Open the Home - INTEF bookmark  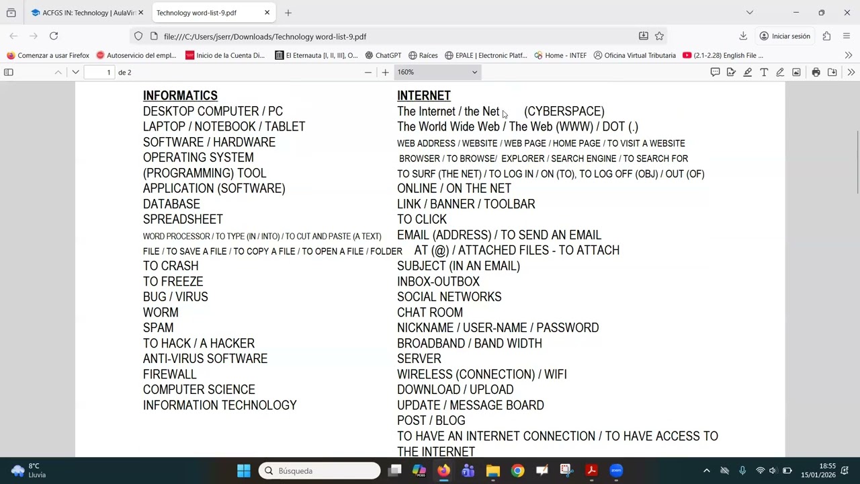click(560, 55)
